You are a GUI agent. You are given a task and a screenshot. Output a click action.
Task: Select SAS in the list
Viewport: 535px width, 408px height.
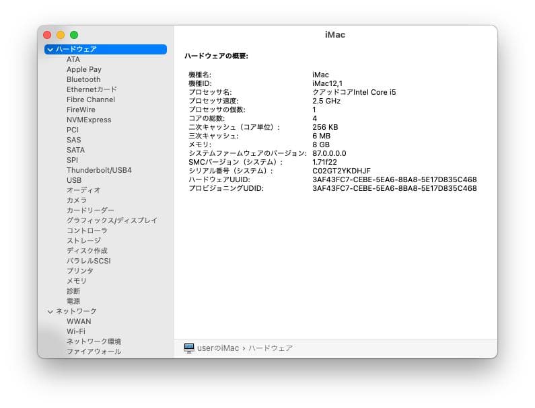74,140
